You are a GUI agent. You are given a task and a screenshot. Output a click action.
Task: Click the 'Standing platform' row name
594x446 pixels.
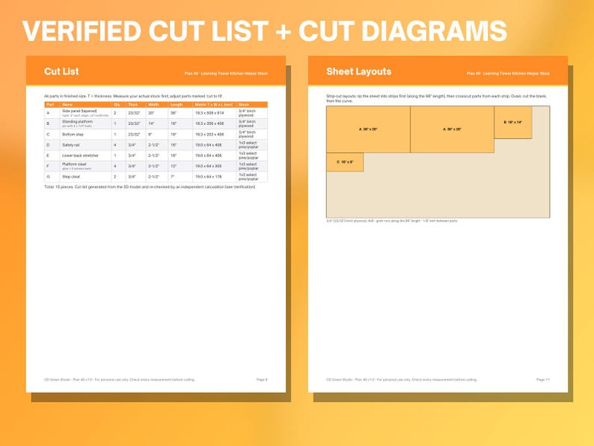[x=77, y=122]
